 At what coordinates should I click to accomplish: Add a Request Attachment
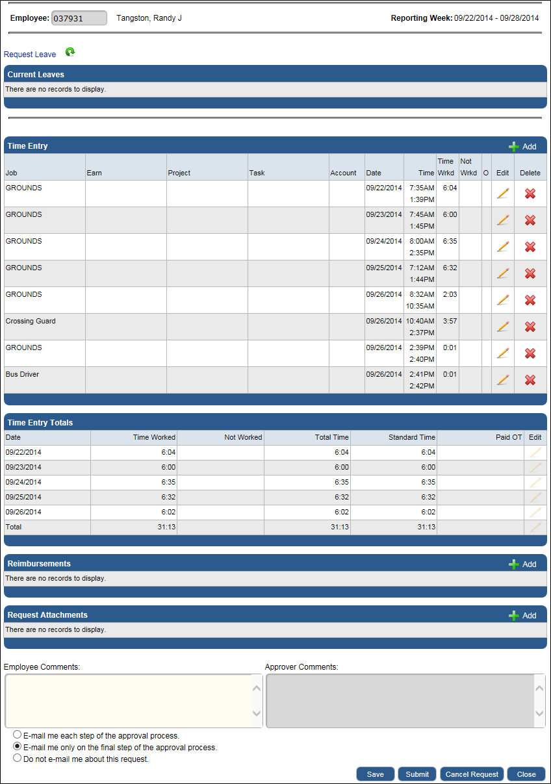tap(523, 616)
